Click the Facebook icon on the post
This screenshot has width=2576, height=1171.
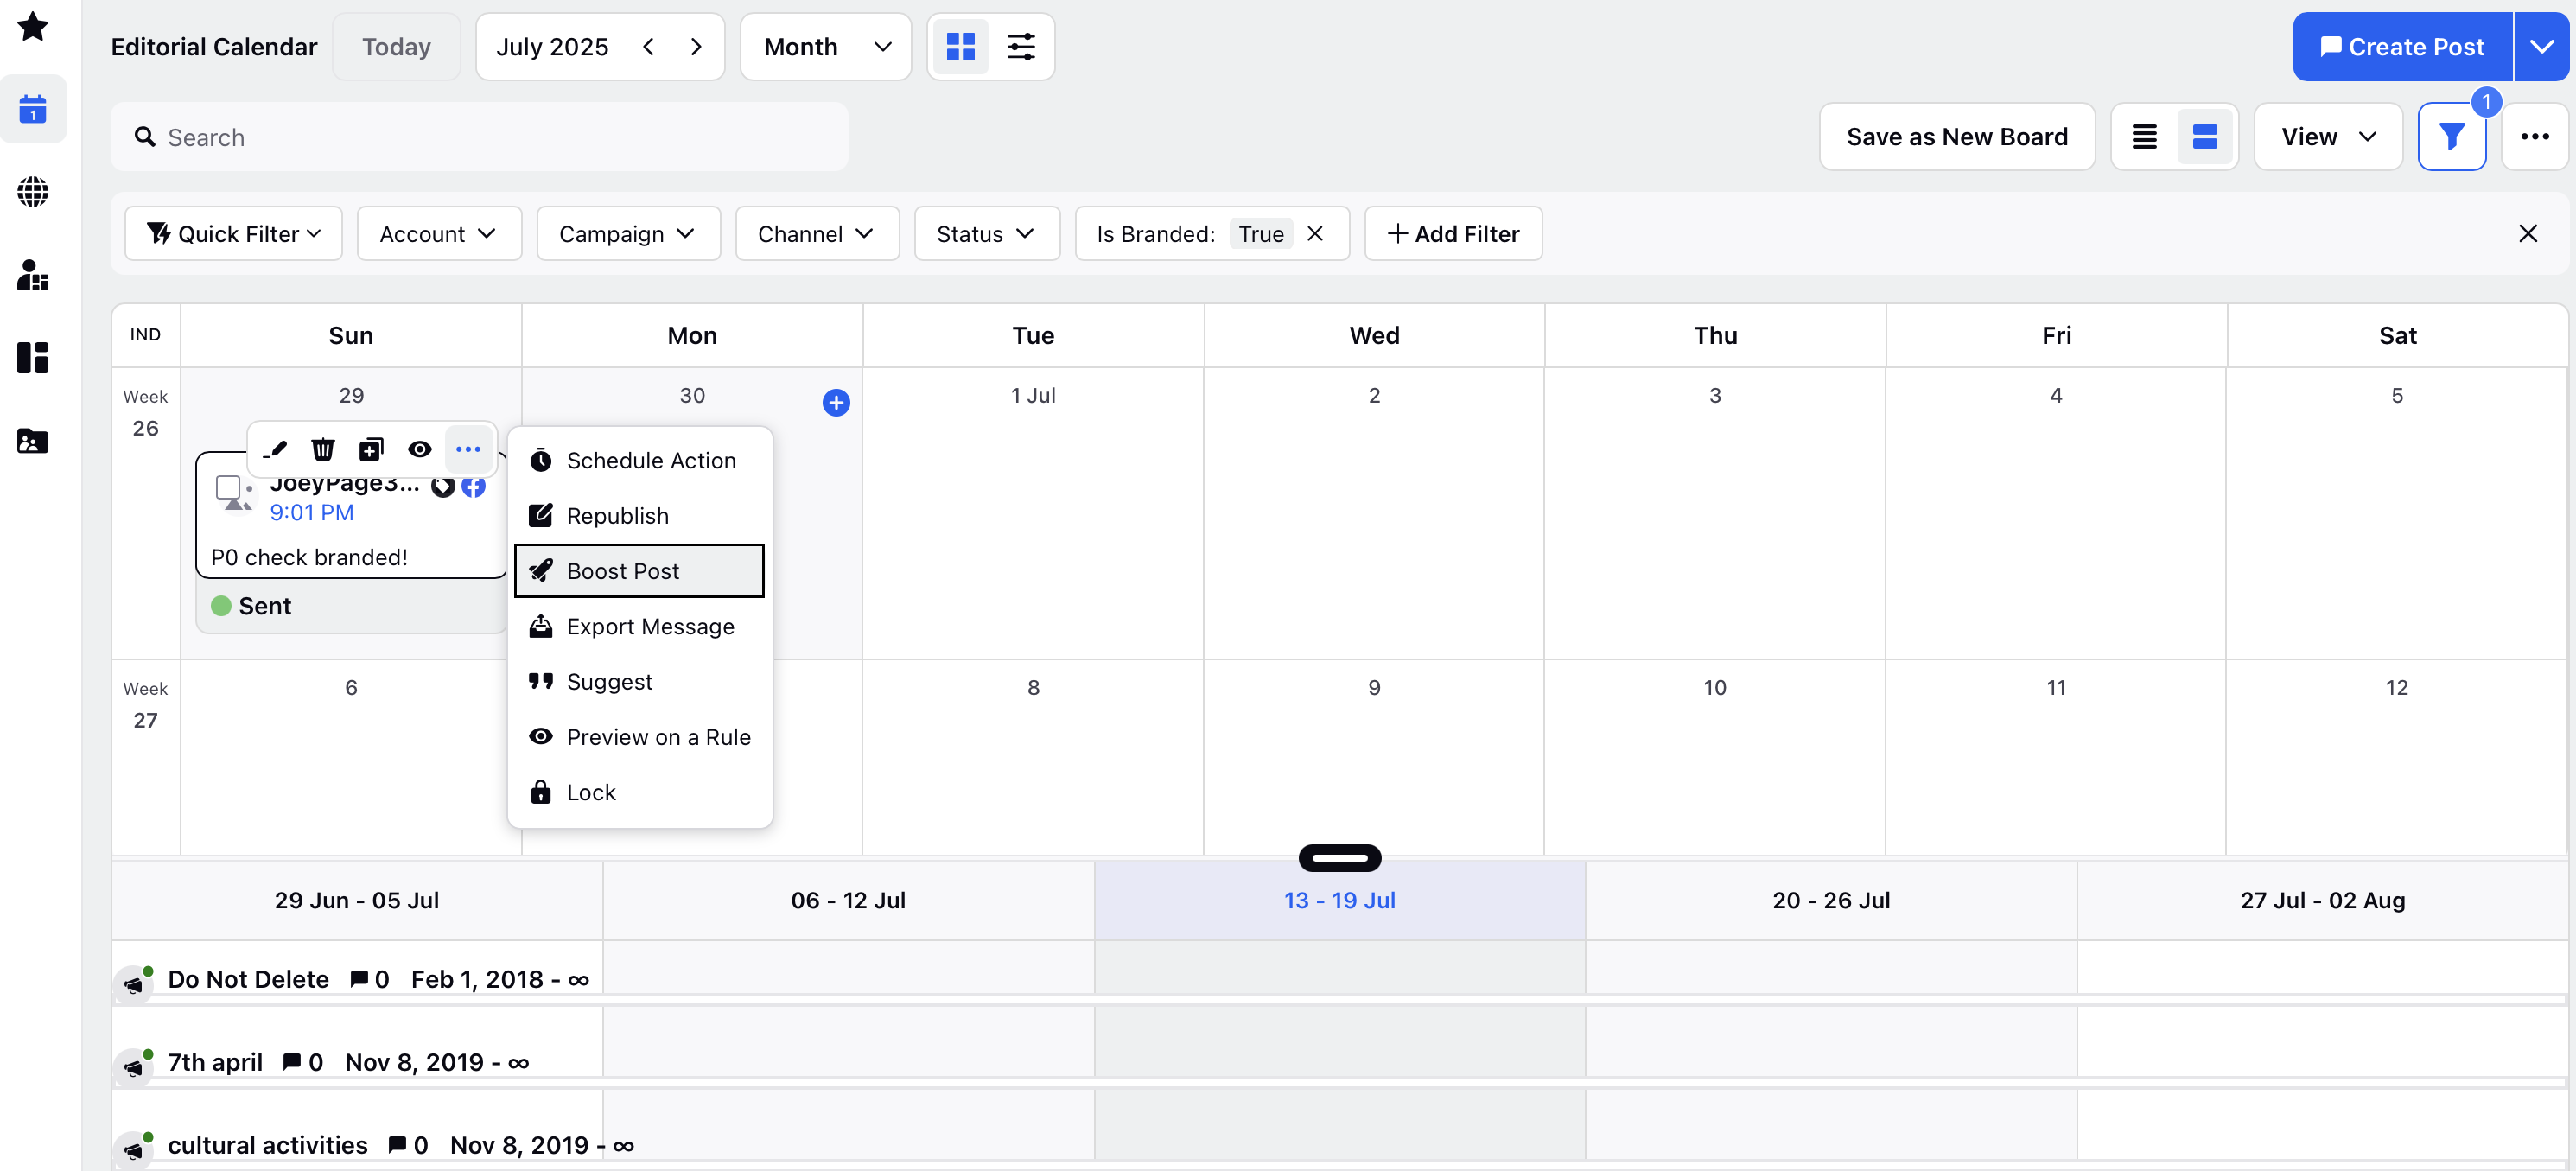[x=473, y=487]
